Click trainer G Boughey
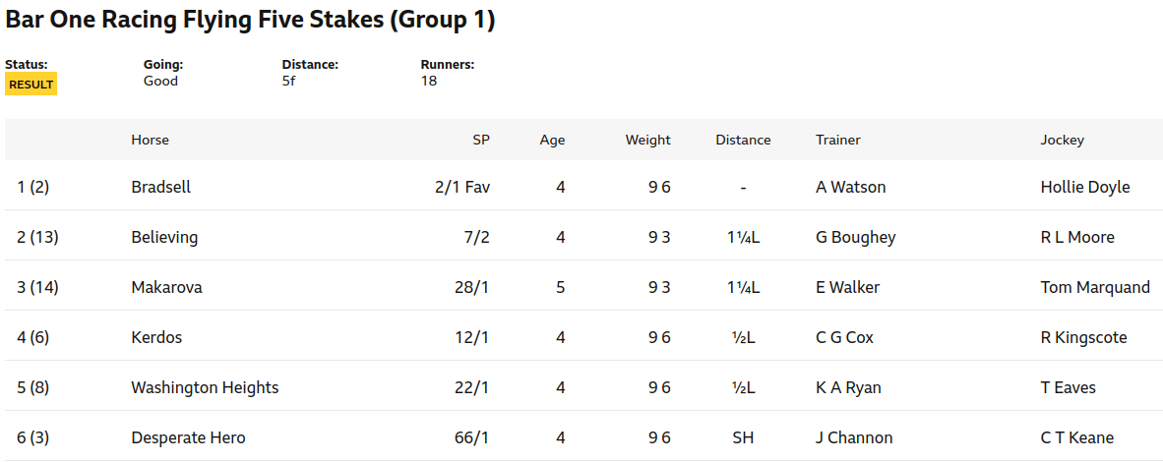The image size is (1163, 462). [856, 237]
